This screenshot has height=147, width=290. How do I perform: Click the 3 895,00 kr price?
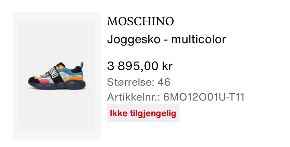(x=140, y=66)
